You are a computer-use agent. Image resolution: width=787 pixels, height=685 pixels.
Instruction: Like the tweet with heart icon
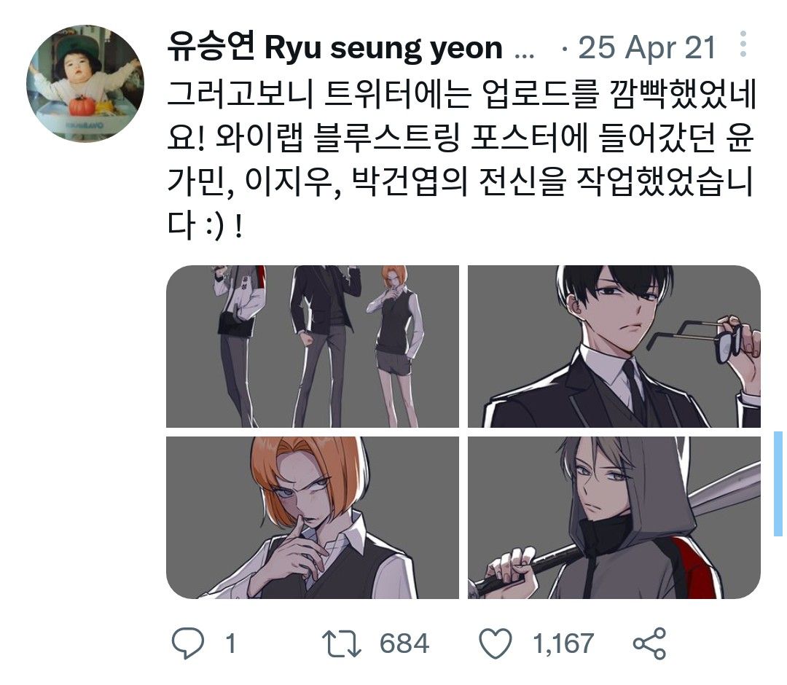point(496,643)
